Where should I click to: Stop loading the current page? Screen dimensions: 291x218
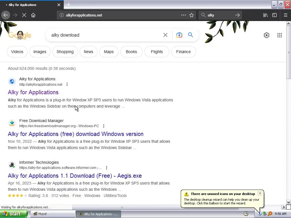(x=24, y=15)
